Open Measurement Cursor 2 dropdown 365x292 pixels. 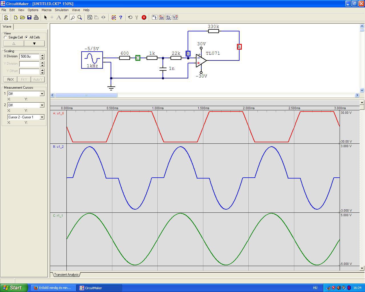(x=42, y=105)
